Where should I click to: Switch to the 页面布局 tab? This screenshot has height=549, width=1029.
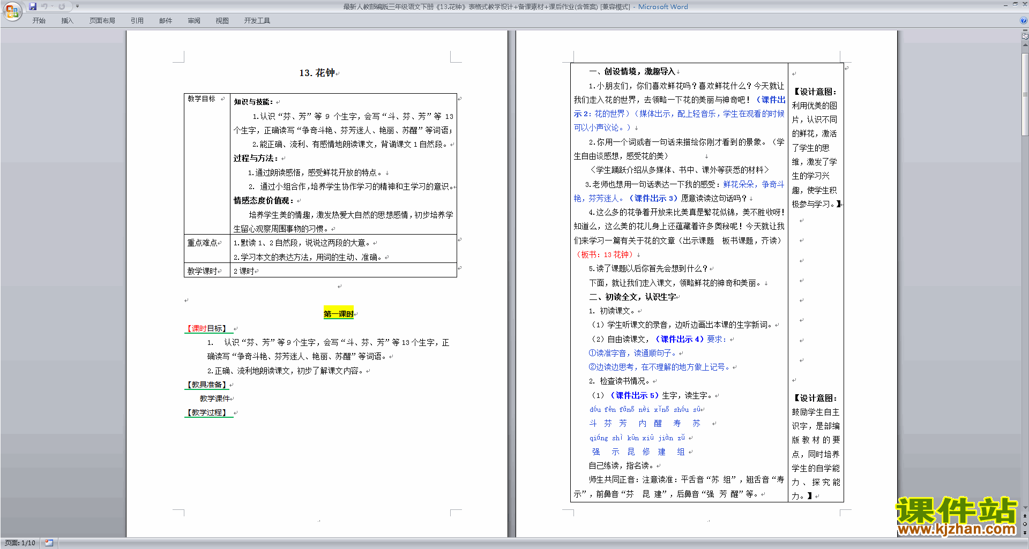tap(102, 21)
